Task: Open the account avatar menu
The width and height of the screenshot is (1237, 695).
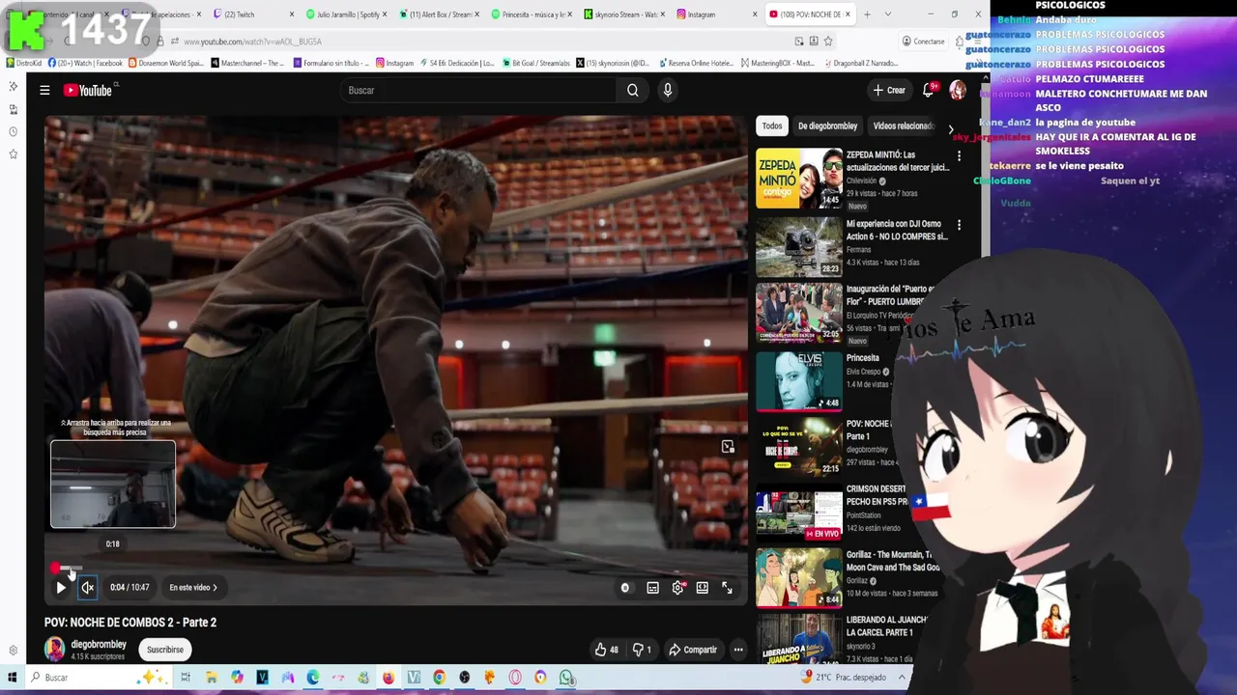Action: point(957,90)
